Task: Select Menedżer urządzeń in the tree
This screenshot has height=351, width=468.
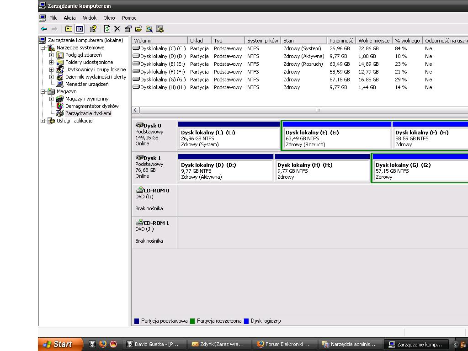Action: click(x=86, y=84)
